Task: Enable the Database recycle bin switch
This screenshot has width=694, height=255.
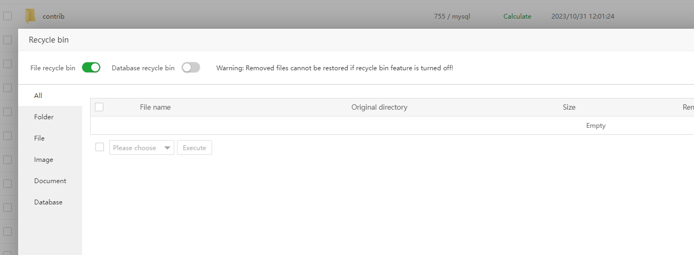Action: [191, 68]
